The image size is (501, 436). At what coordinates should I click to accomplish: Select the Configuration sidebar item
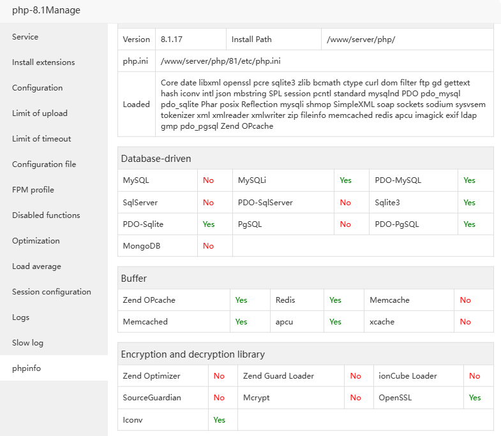[38, 88]
